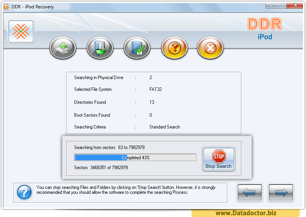Click the drive download toolbar icon

[63, 48]
